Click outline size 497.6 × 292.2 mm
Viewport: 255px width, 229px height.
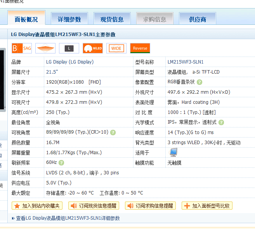(x=199, y=92)
